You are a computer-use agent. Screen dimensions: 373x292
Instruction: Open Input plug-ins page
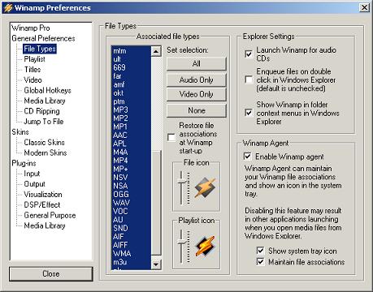coord(32,174)
